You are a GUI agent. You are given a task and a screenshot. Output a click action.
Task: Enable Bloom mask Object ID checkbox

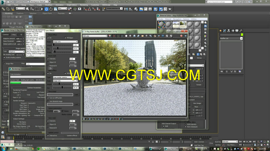coord(48,62)
